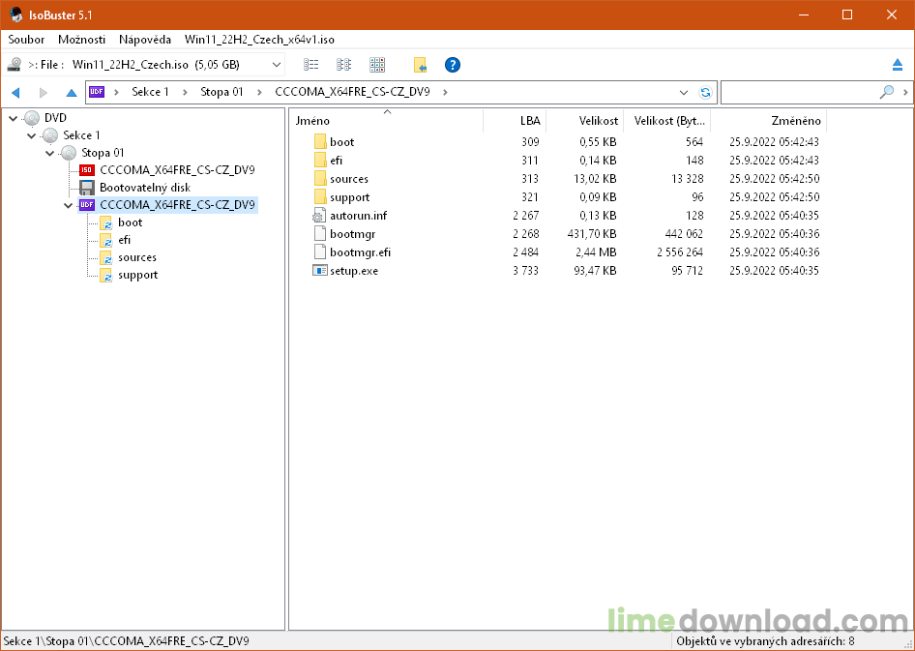Screen dimensions: 915x651
Task: Open the Soubor menu
Action: click(x=26, y=40)
